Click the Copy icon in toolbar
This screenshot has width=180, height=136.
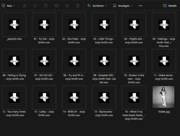(x=35, y=5)
